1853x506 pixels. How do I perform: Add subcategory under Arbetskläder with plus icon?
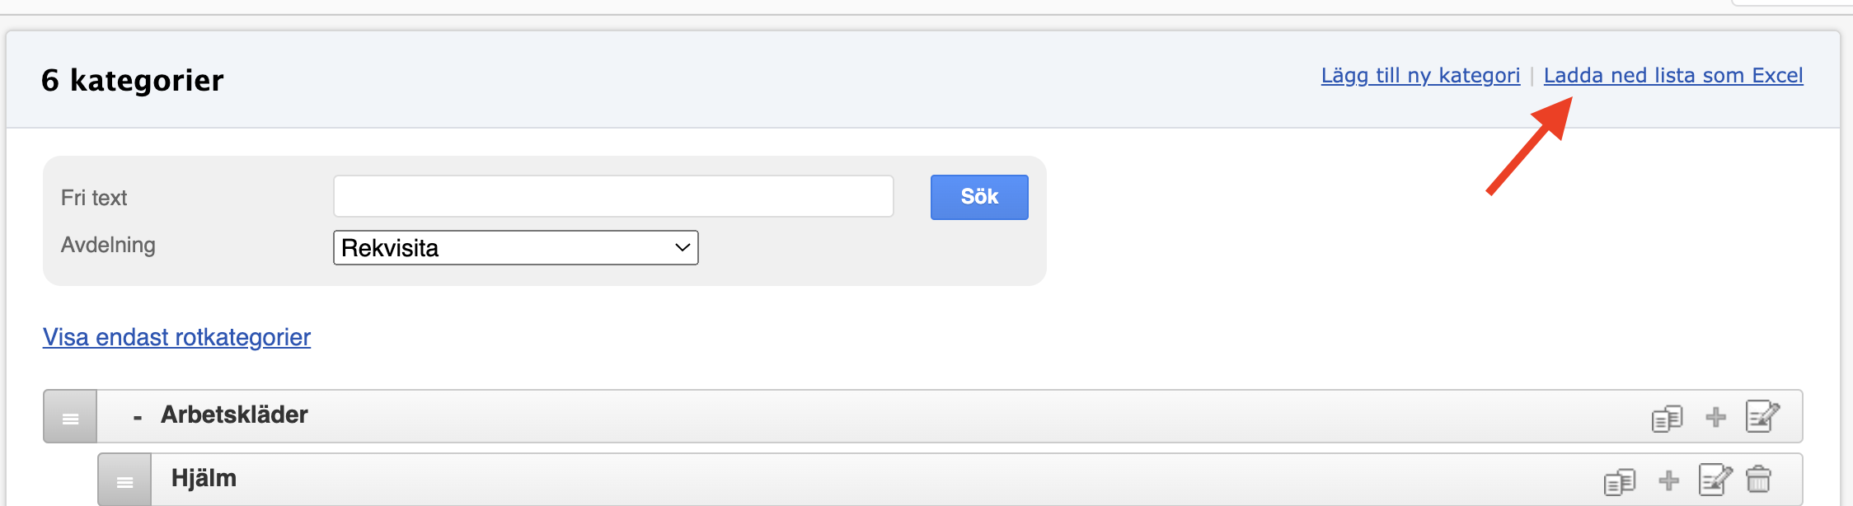tap(1715, 417)
